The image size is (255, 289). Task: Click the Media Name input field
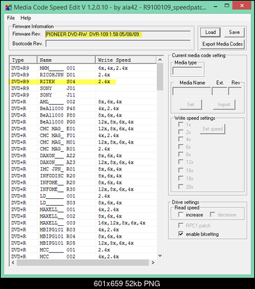point(192,91)
